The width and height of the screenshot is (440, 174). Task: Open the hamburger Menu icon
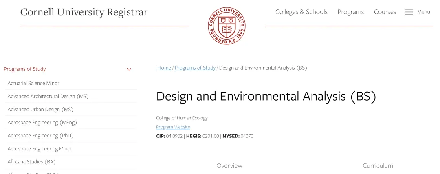pyautogui.click(x=409, y=12)
